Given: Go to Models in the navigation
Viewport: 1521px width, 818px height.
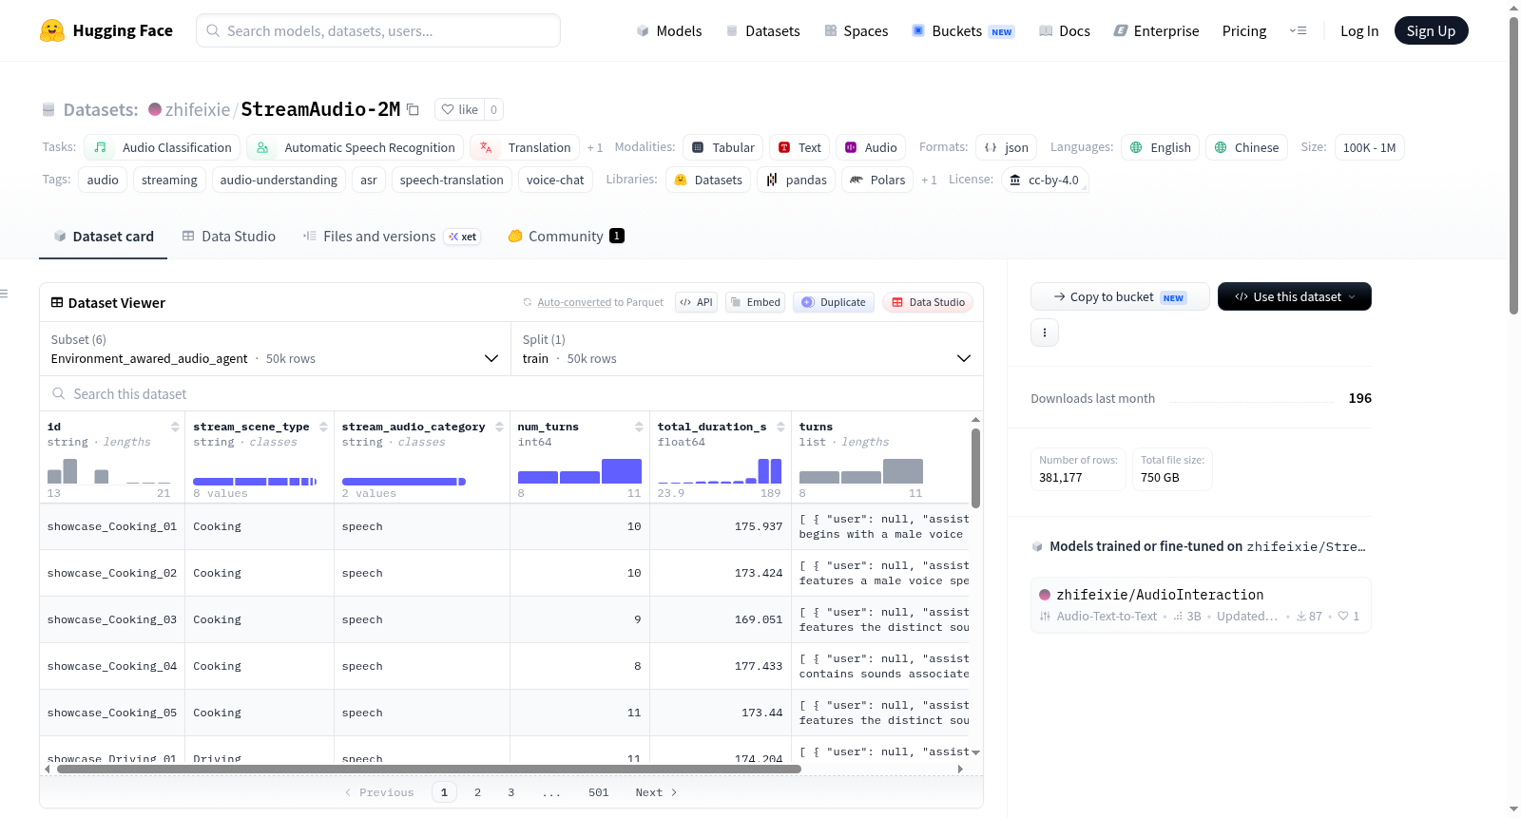Looking at the screenshot, I should pyautogui.click(x=669, y=30).
